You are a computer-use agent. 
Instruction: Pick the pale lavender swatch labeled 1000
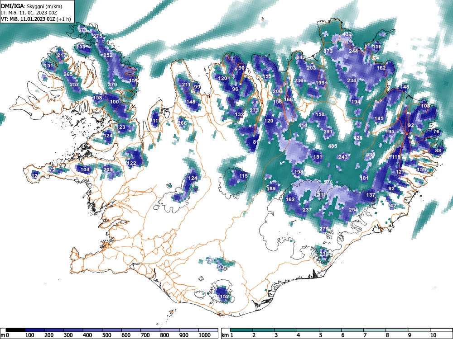tap(208, 330)
